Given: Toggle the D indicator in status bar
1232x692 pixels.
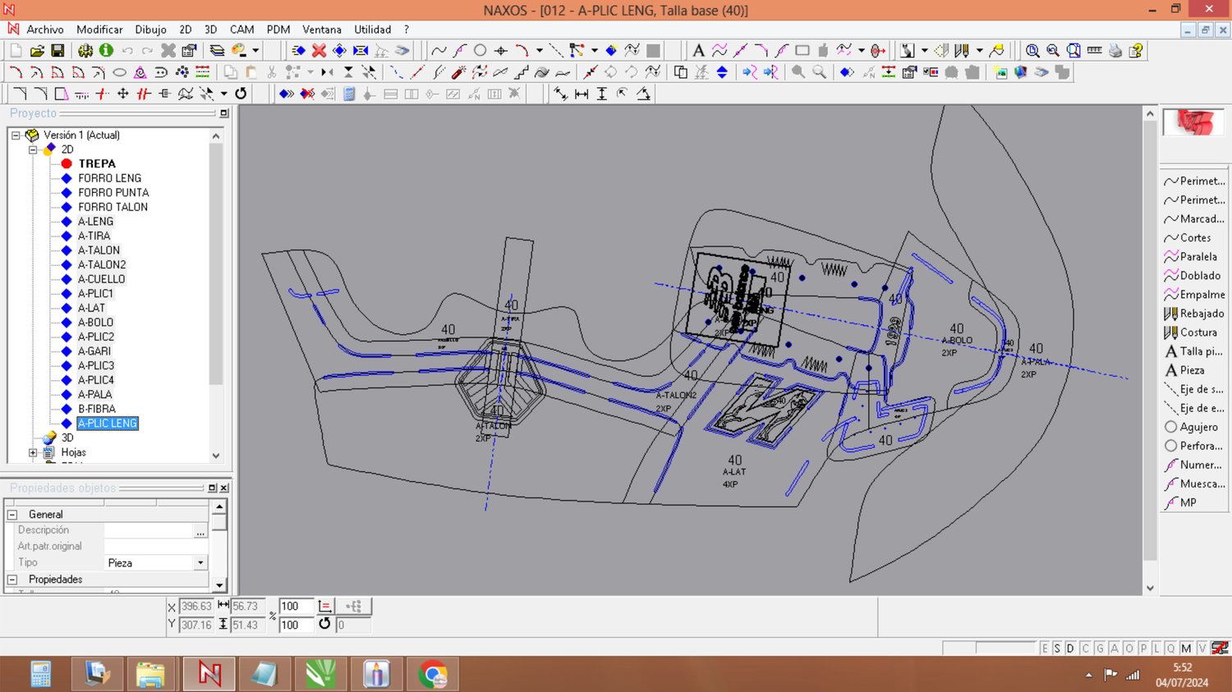Looking at the screenshot, I should (1070, 648).
